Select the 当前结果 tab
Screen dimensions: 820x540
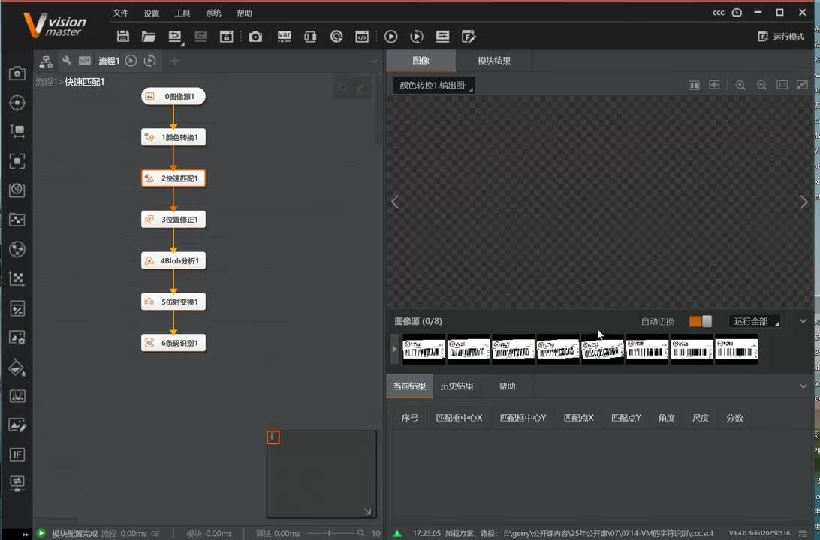coord(409,386)
